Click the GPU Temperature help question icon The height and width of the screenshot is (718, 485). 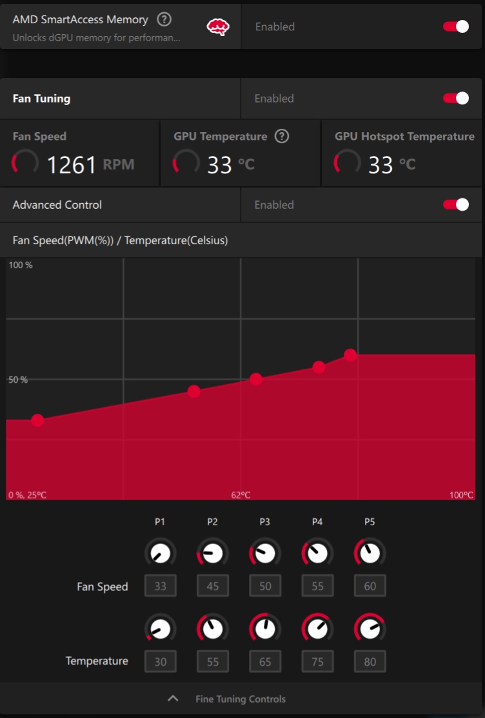(x=281, y=136)
